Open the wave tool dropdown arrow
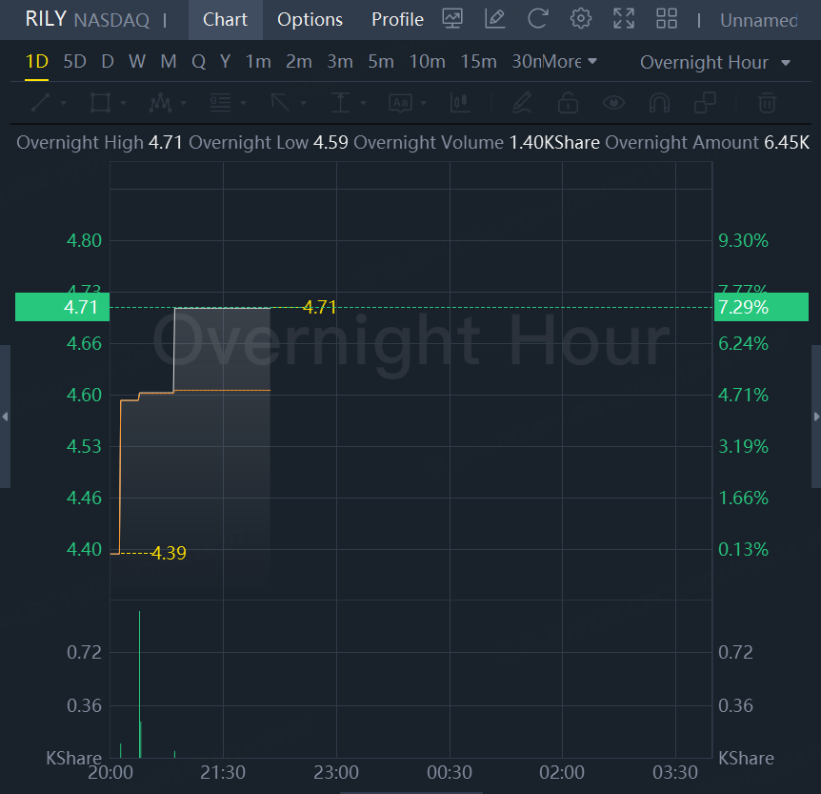The width and height of the screenshot is (821, 794). coord(183,103)
